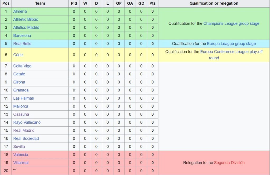Click the Villarreal team link
This screenshot has height=175, width=270.
point(21,163)
